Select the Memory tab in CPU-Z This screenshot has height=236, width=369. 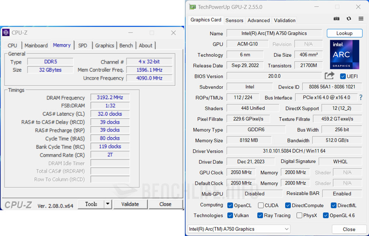coord(62,45)
